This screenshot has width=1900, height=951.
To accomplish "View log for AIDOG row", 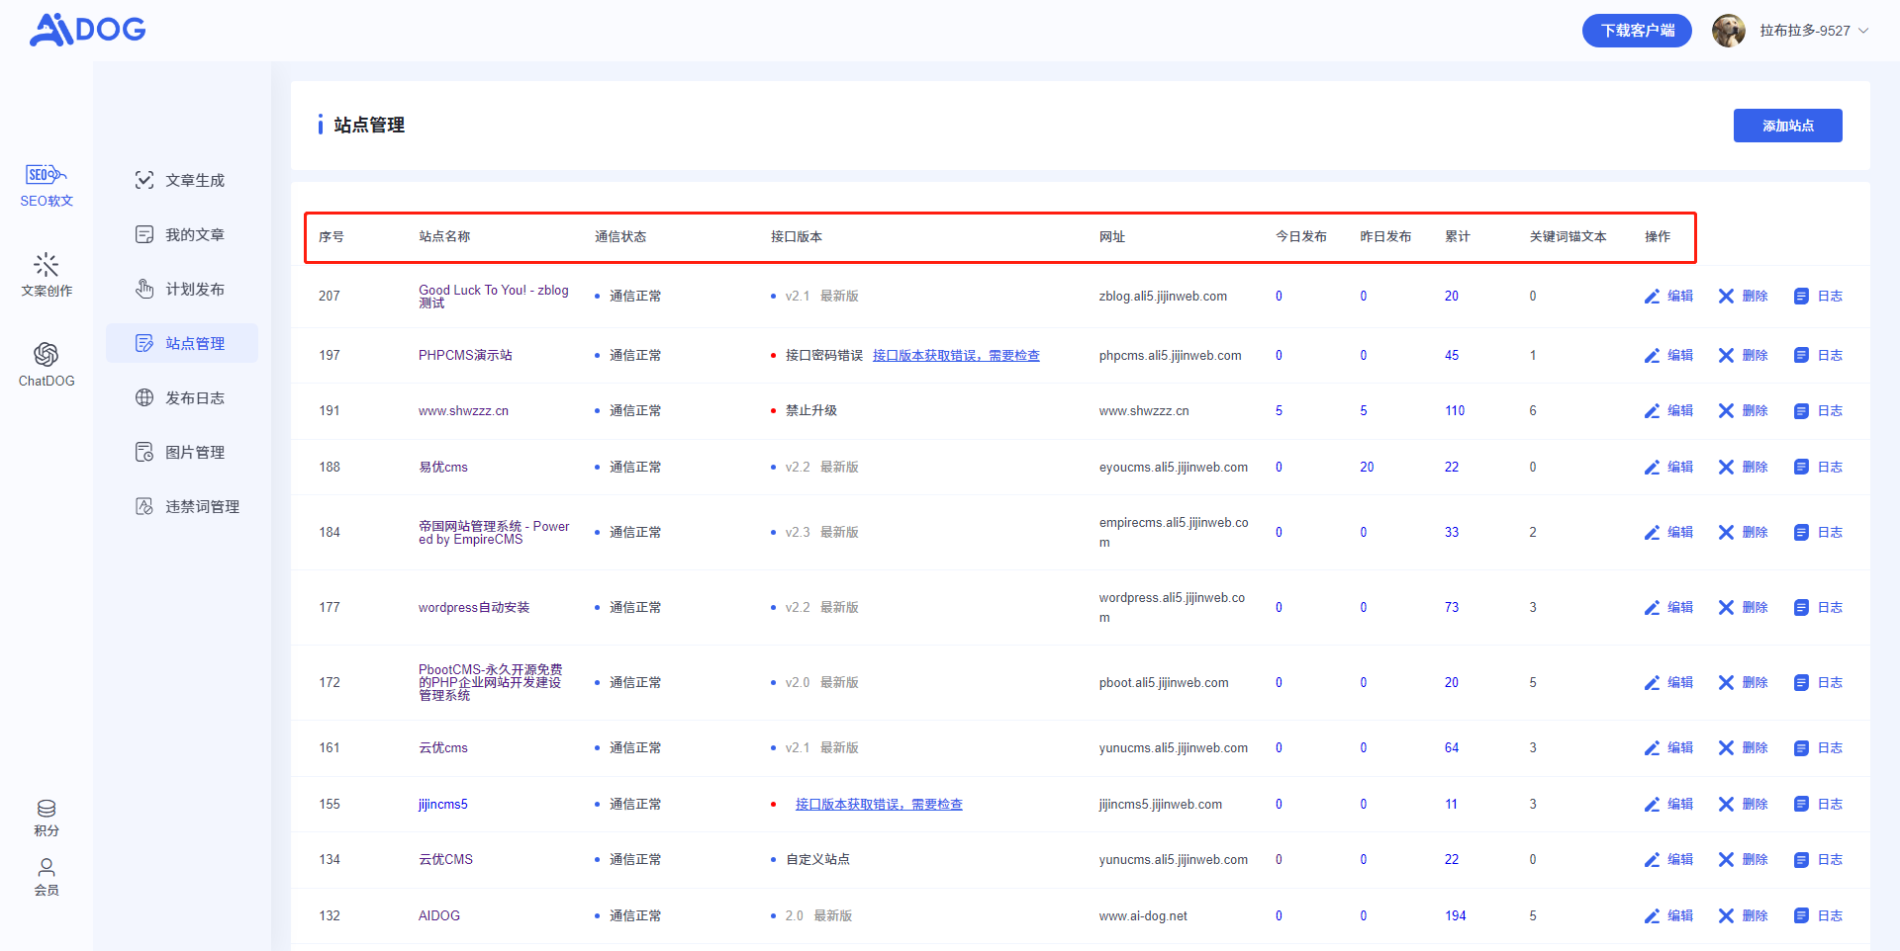I will pos(1818,915).
